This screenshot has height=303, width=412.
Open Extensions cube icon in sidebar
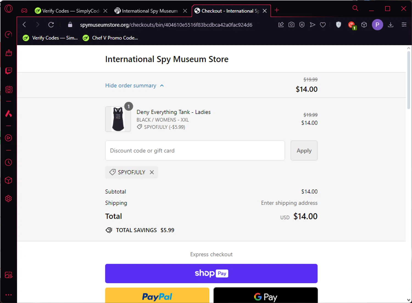tap(9, 180)
